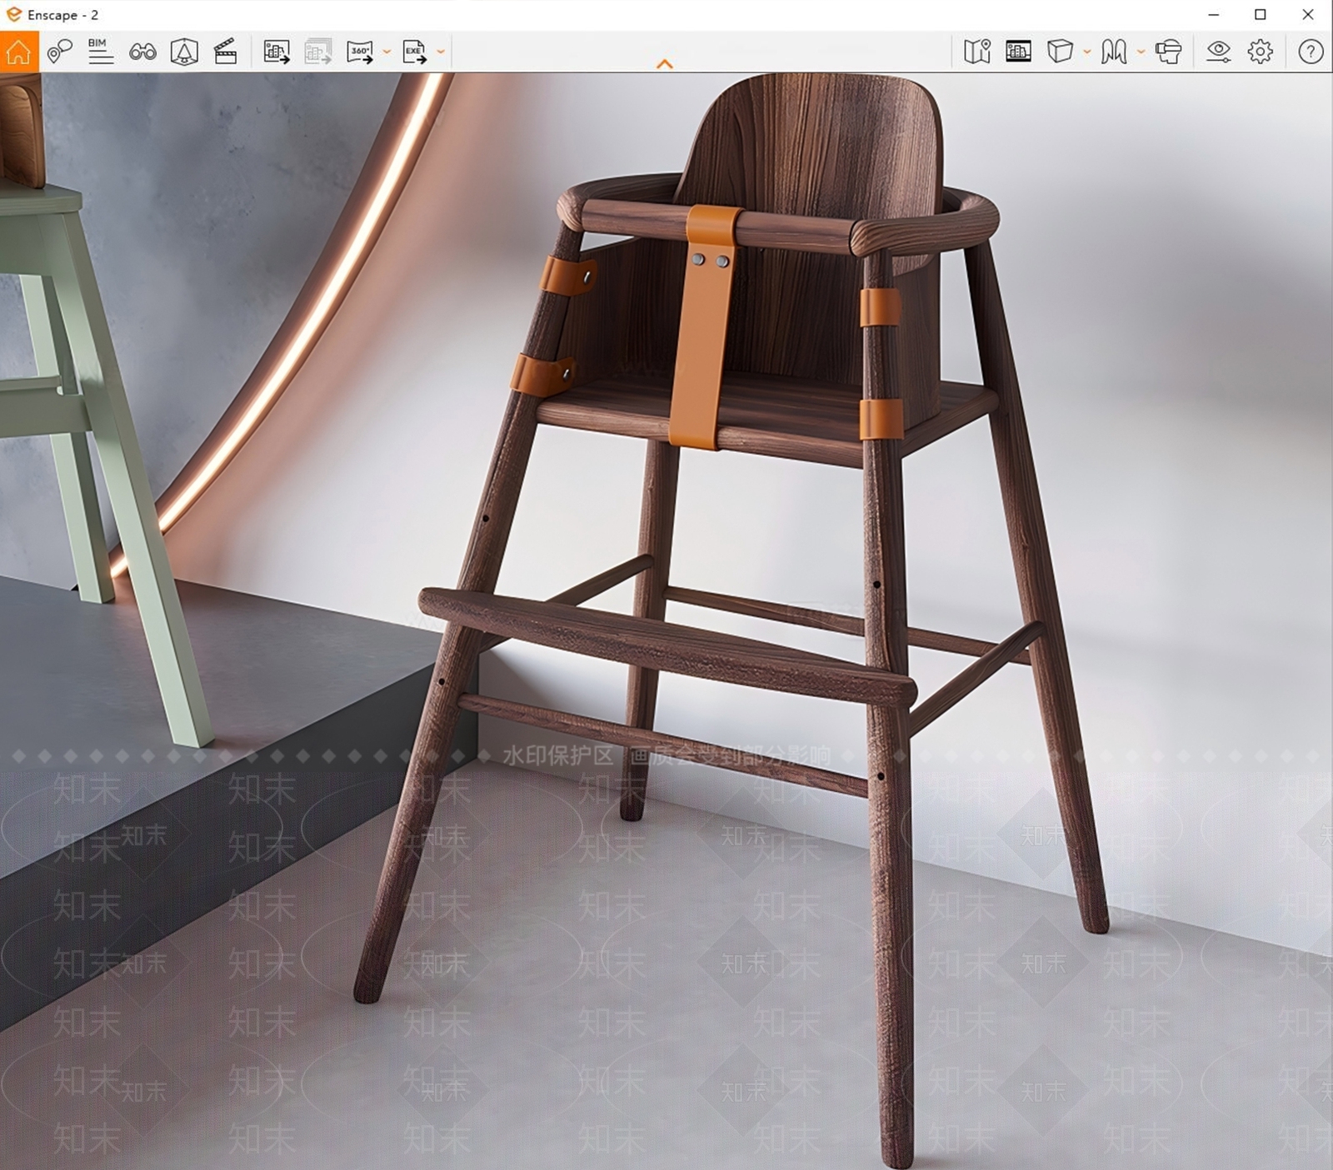Expand the panorama export dropdown arrow
The width and height of the screenshot is (1333, 1170).
[x=387, y=52]
